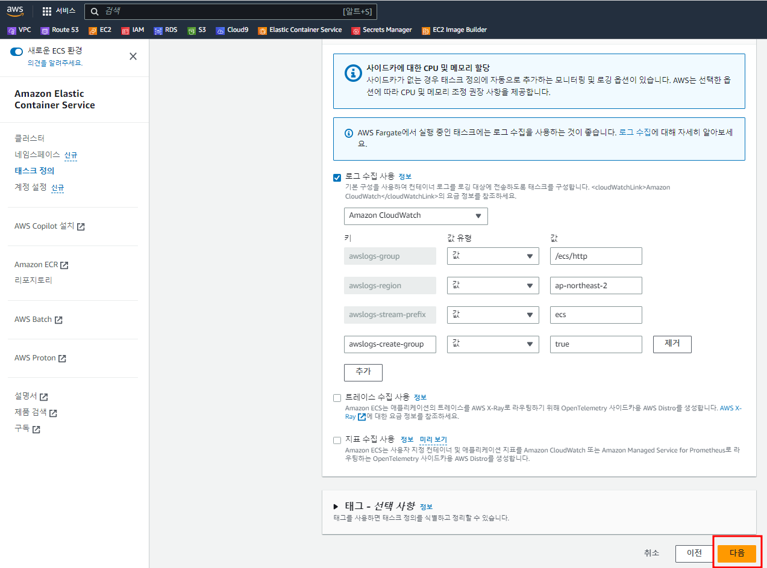Open the VPC bookmark icon
This screenshot has width=767, height=568.
click(x=11, y=30)
